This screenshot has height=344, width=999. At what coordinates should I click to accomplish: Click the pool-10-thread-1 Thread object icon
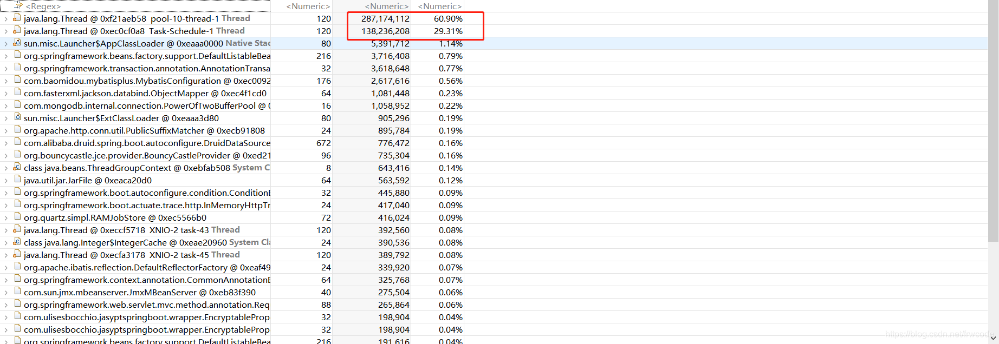coord(17,18)
